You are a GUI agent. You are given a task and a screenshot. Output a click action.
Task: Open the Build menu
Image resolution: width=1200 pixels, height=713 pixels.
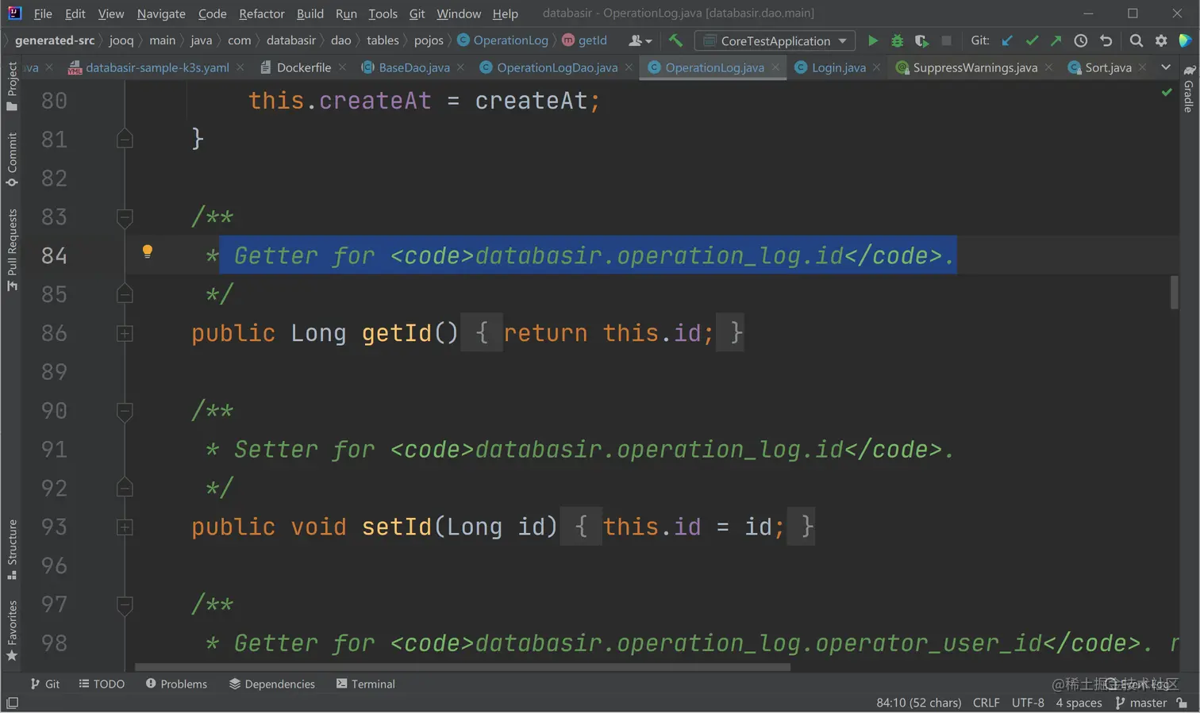[310, 13]
